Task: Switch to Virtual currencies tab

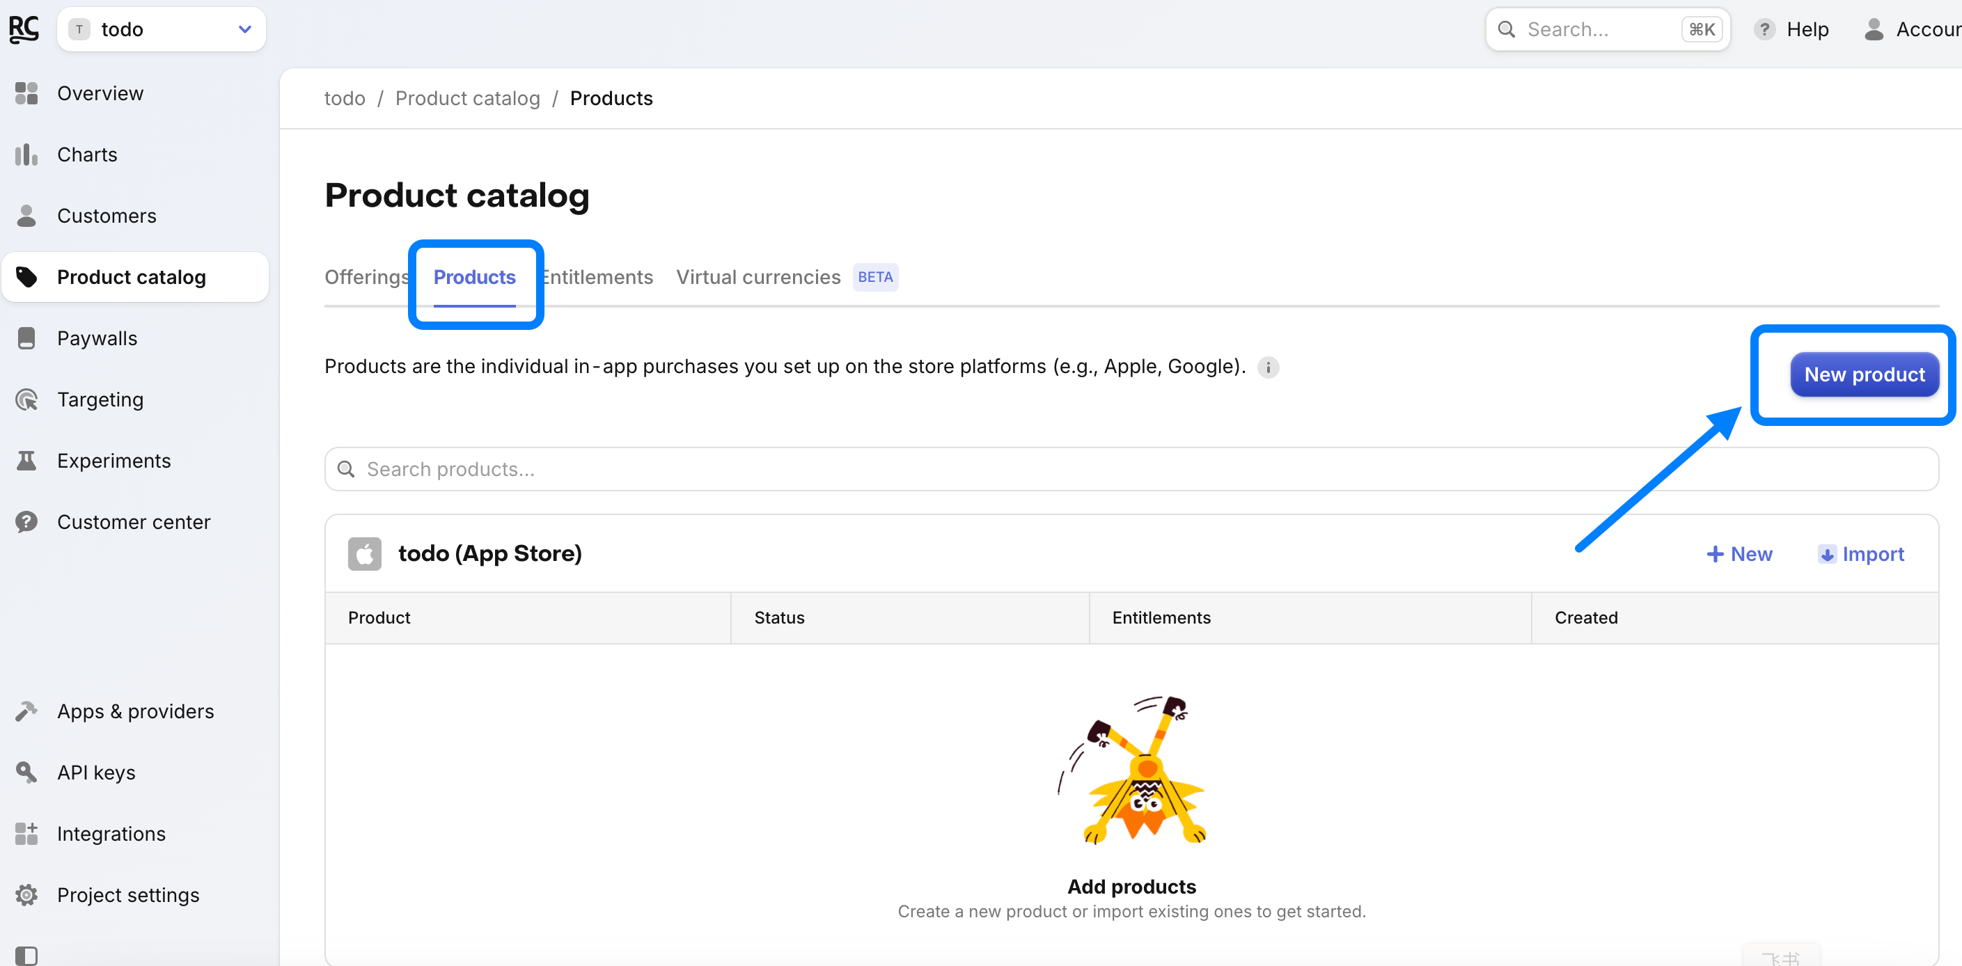Action: 758,277
